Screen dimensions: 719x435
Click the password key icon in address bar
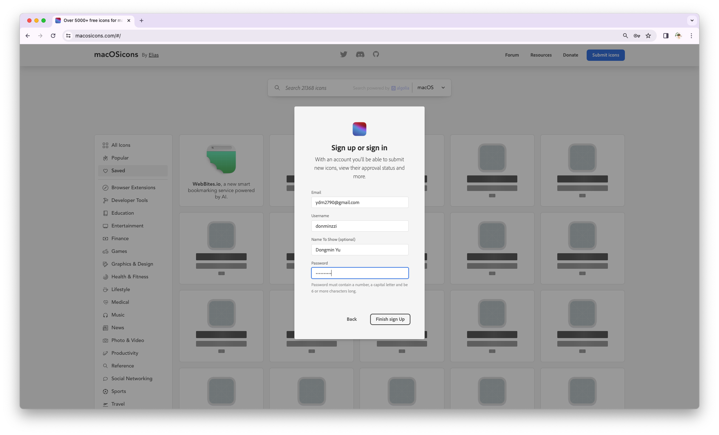click(637, 36)
